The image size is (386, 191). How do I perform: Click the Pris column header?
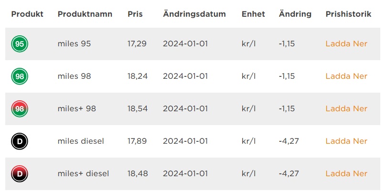[135, 14]
